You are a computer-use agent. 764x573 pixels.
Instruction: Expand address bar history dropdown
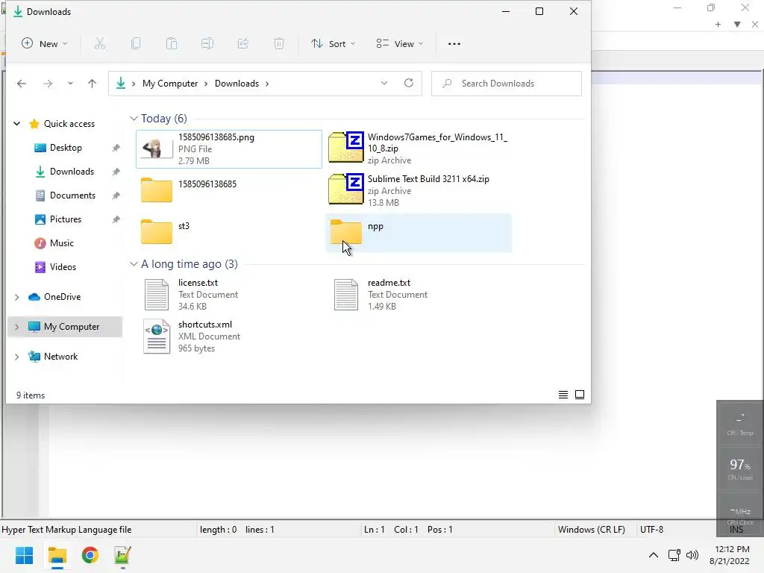(384, 83)
